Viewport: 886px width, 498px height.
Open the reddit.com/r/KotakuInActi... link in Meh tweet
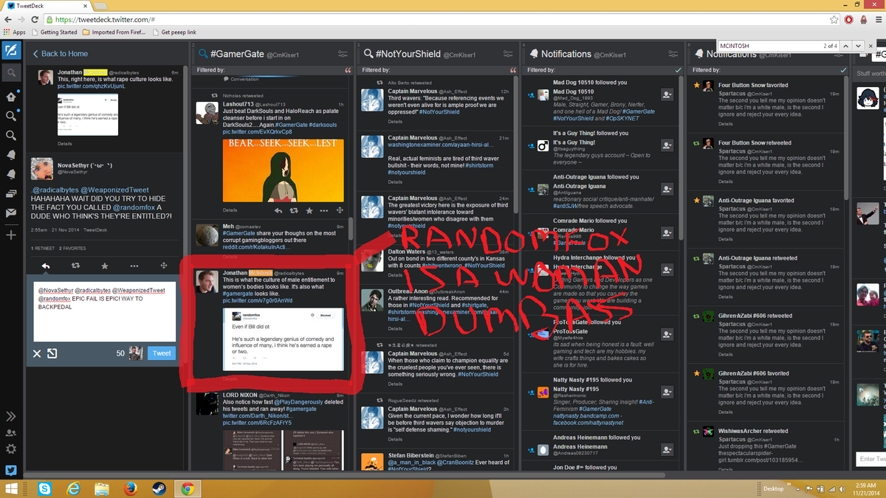click(x=256, y=246)
